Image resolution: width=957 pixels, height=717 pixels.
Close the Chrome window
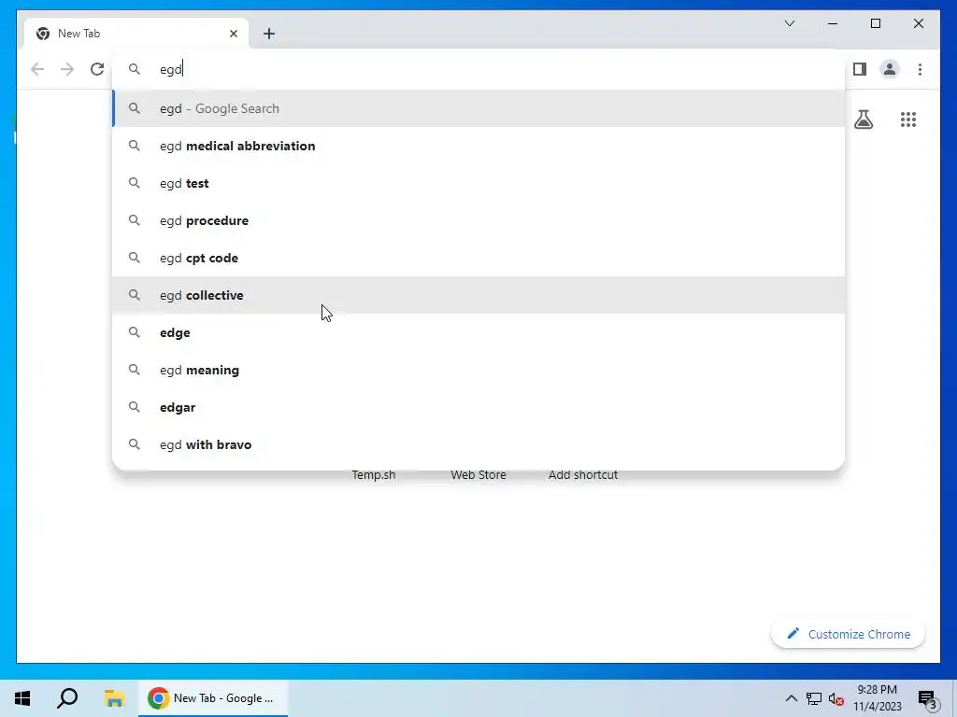pyautogui.click(x=918, y=23)
